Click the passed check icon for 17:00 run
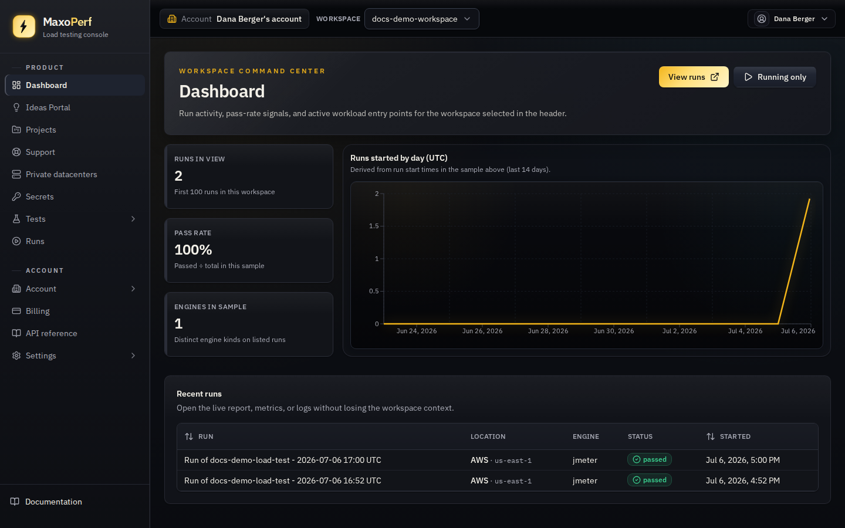The height and width of the screenshot is (528, 845). tap(637, 459)
